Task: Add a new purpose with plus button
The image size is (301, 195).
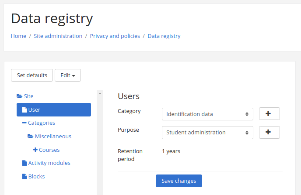Action: tap(269, 132)
